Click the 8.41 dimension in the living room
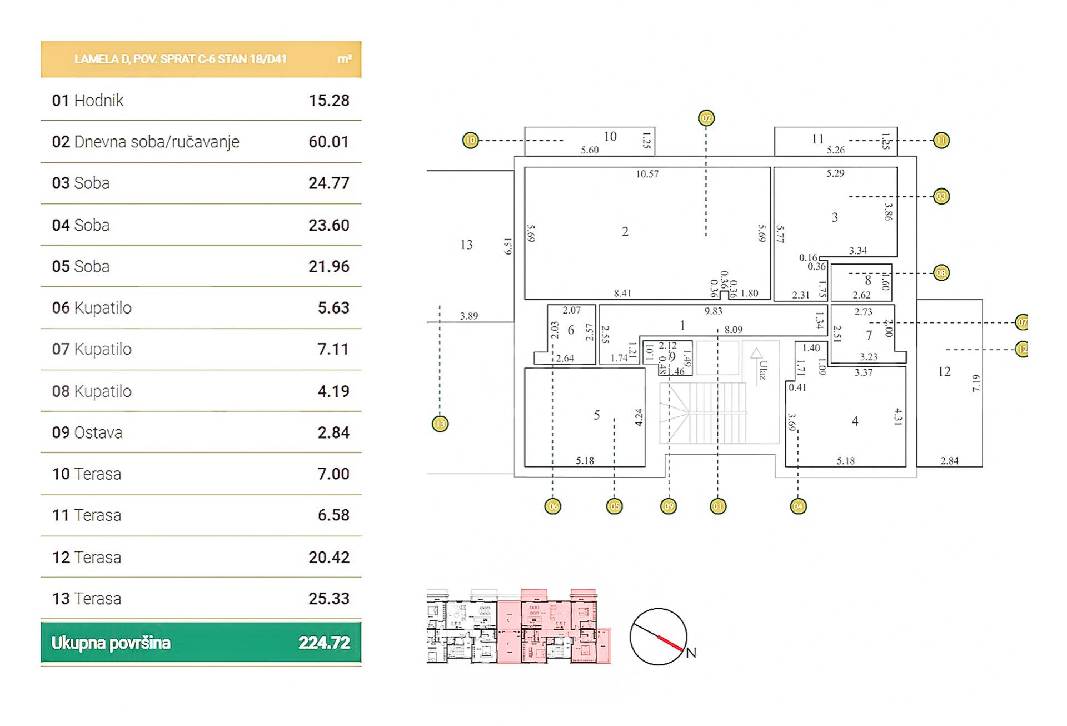 (x=622, y=293)
